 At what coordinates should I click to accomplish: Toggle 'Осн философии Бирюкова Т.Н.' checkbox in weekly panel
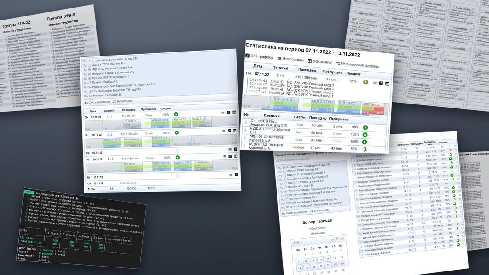click(x=90, y=92)
